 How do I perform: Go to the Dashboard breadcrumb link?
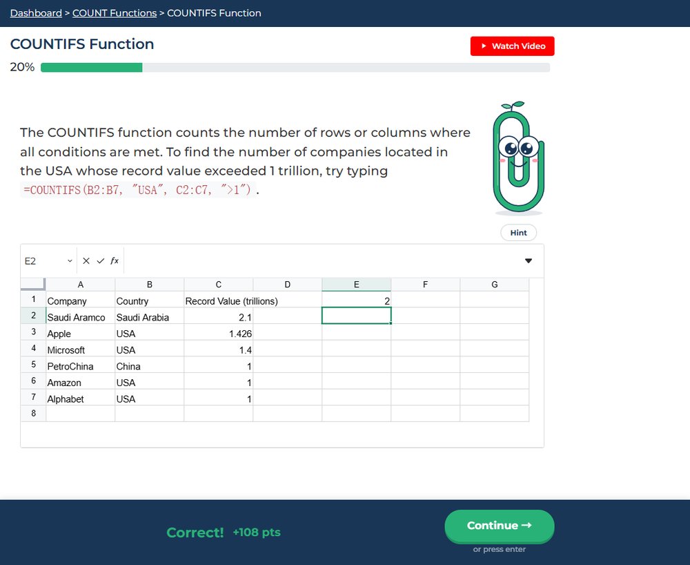[x=36, y=13]
